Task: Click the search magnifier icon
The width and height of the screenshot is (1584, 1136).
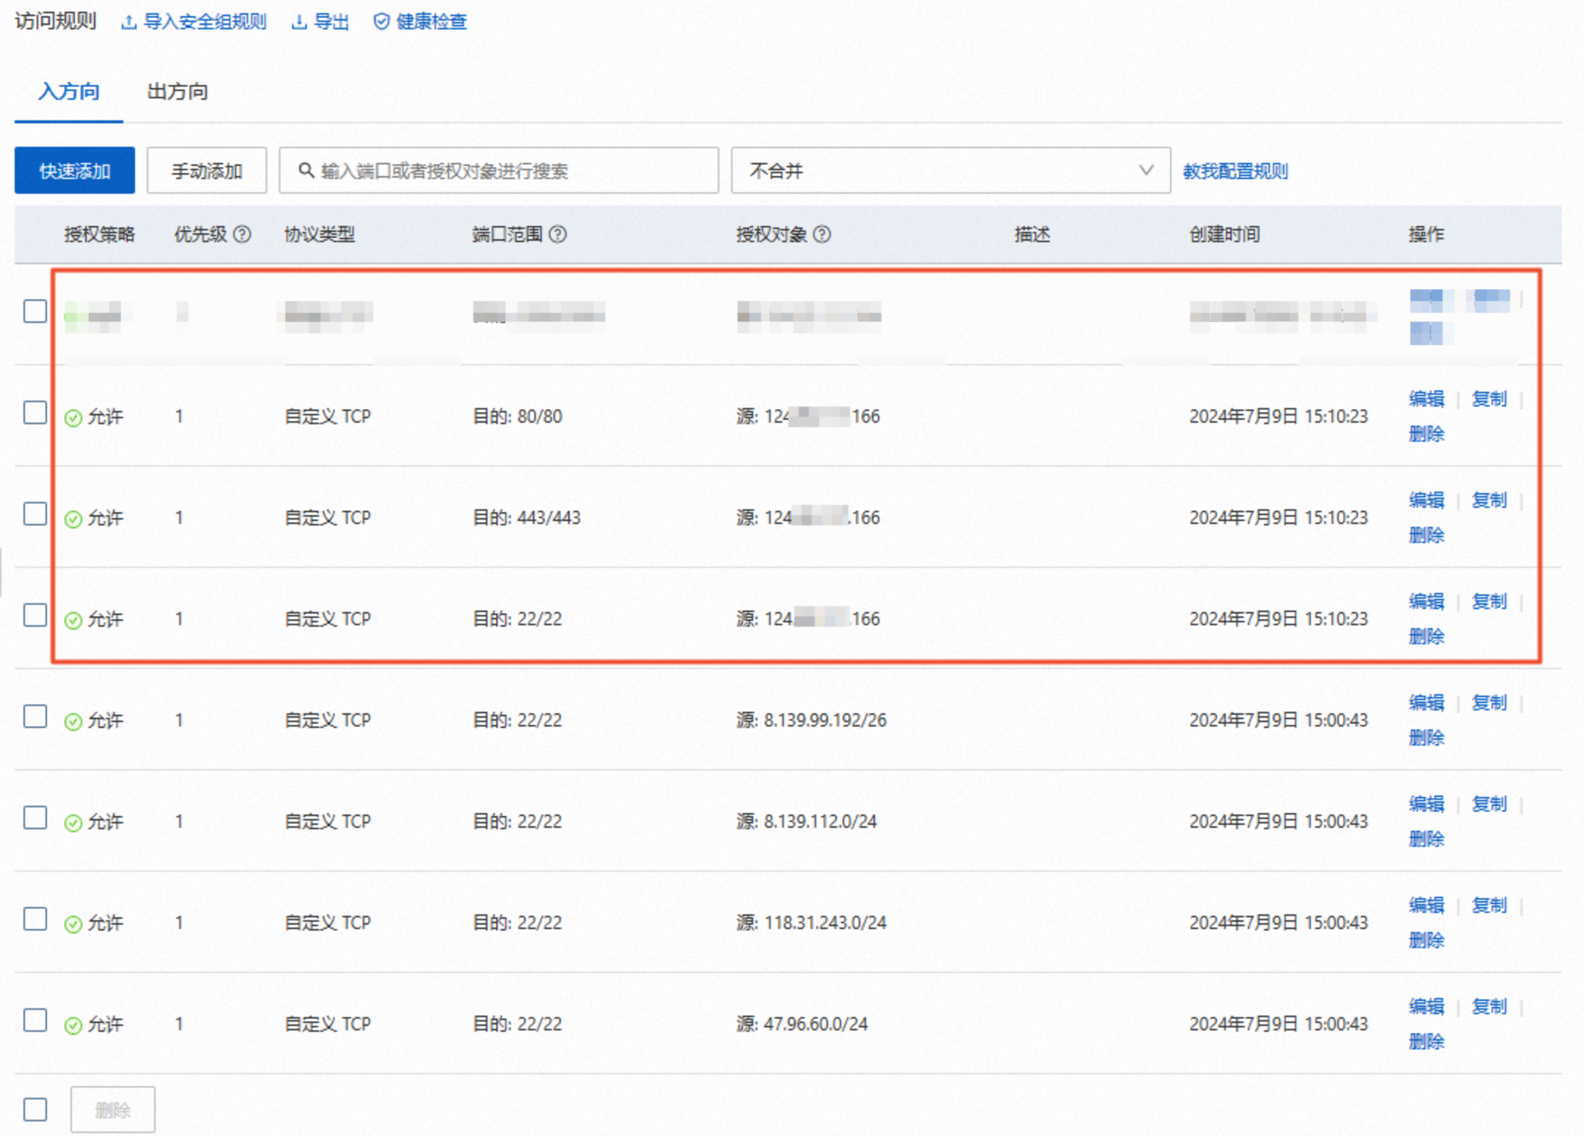Action: click(306, 170)
